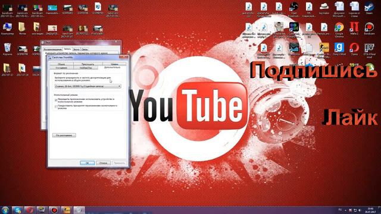
Task: Select the Компьютер desktop icon
Action: click(x=7, y=29)
